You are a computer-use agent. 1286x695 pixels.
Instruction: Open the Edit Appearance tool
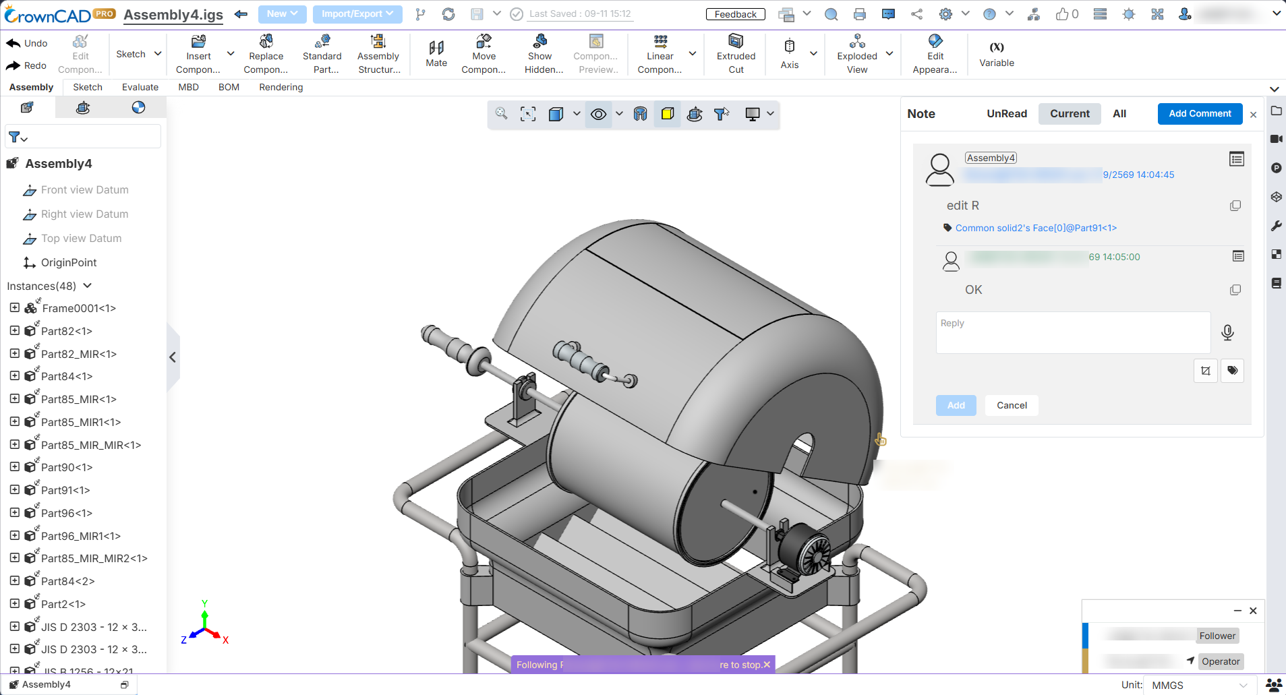(x=935, y=54)
